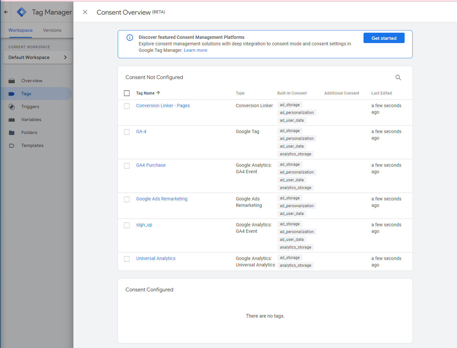Check the sign_up row checkbox
Image resolution: width=457 pixels, height=348 pixels.
[127, 225]
